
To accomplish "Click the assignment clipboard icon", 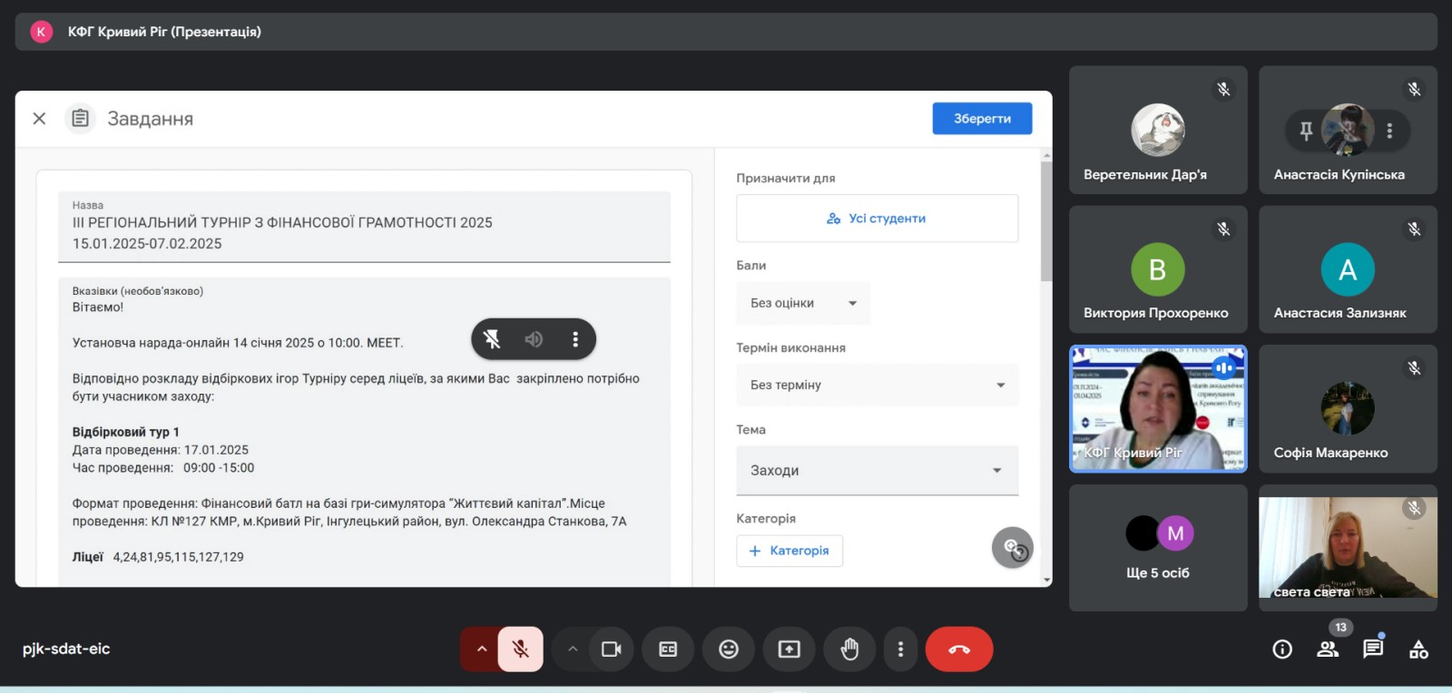I will (x=81, y=118).
